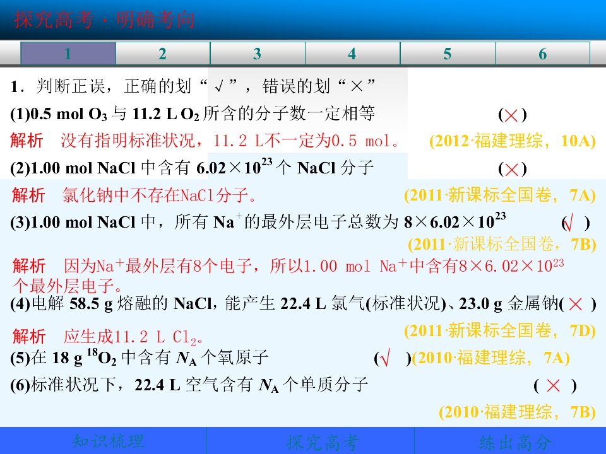Viewport: 606px width, 454px height.
Task: Click the 解析 label under question (2)
Action: tap(28, 195)
